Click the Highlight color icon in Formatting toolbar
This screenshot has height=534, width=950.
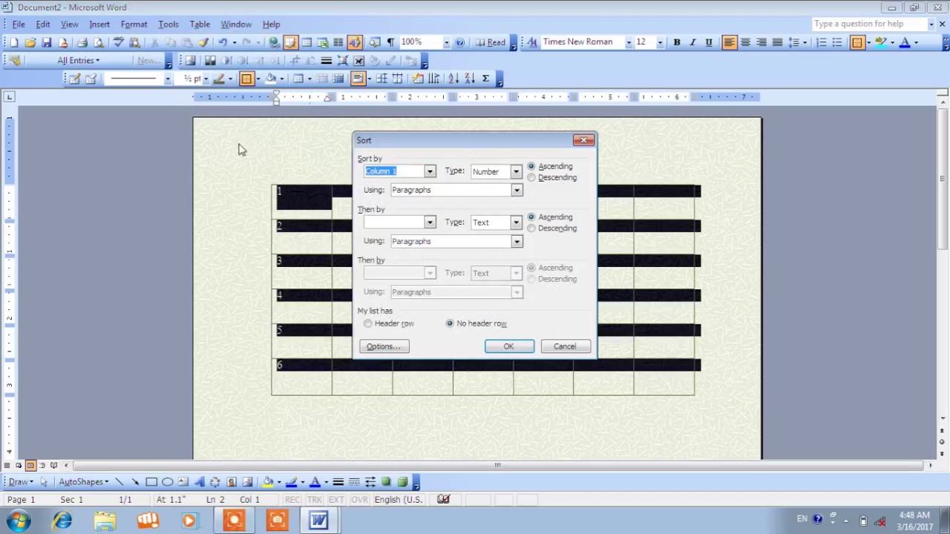click(x=881, y=42)
